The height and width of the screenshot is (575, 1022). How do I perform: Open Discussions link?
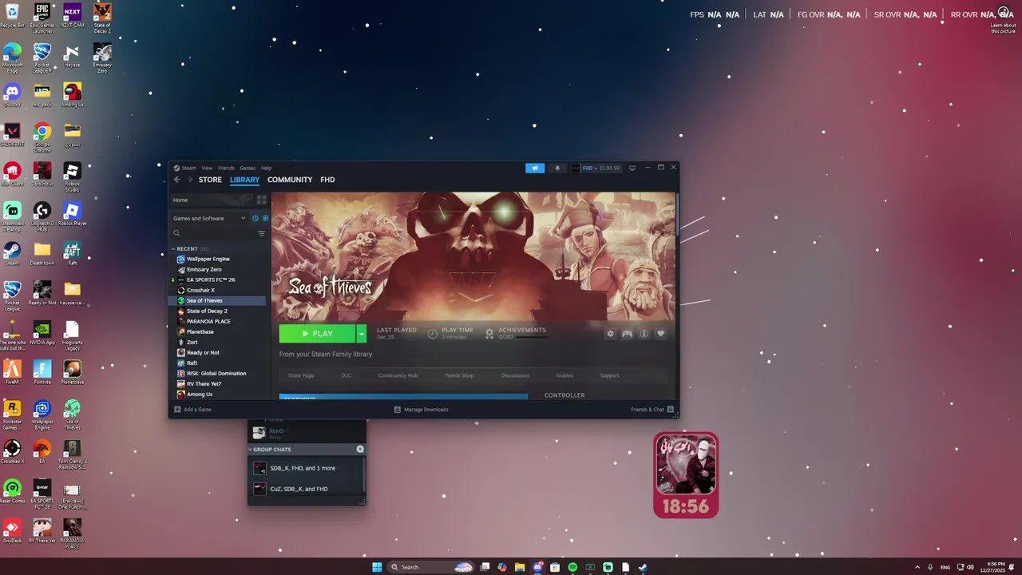click(x=515, y=375)
